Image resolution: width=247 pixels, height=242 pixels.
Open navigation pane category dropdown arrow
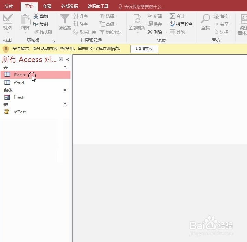coord(61,59)
